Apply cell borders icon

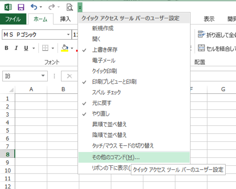pos(45,48)
